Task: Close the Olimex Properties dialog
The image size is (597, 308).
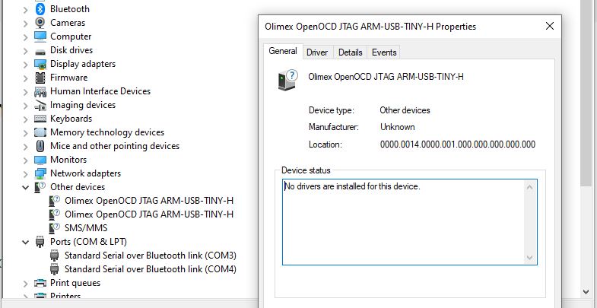Action: click(x=549, y=26)
